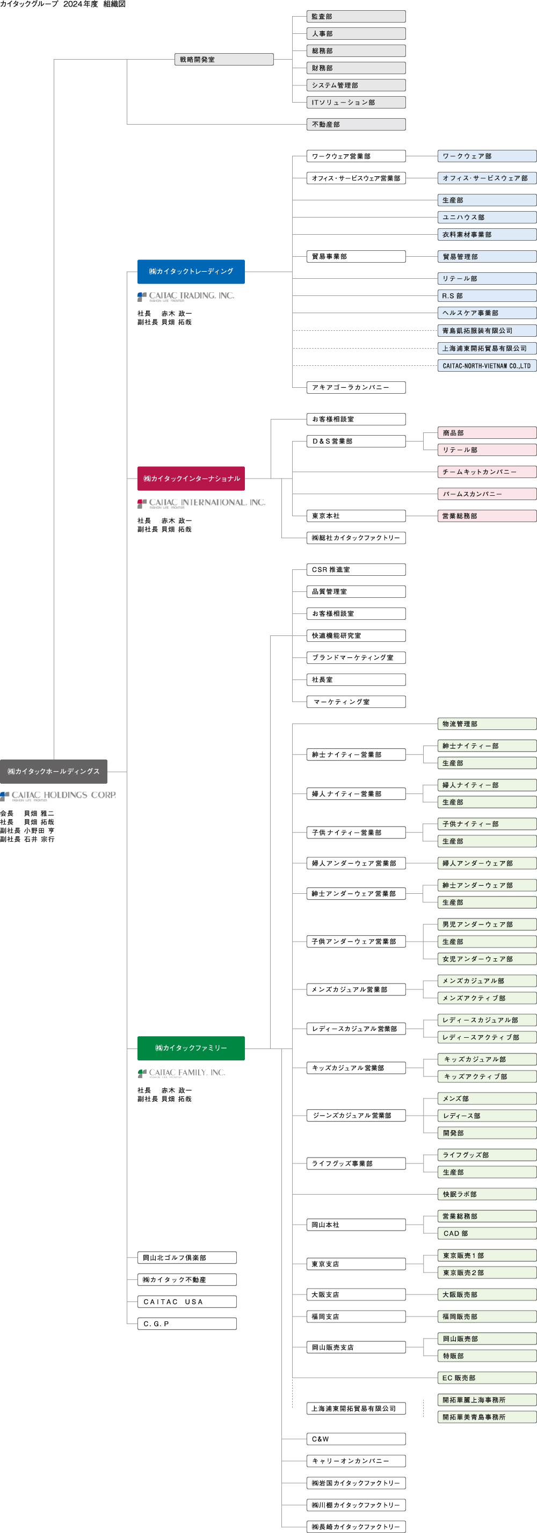Select the レディースアクティブ部 box

[487, 1037]
